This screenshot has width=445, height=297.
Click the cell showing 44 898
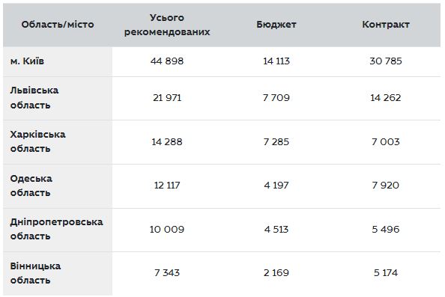[x=167, y=61]
